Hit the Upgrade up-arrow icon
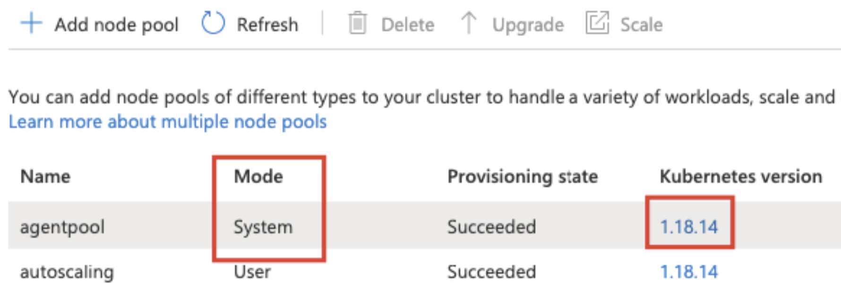Image resolution: width=841 pixels, height=291 pixels. click(x=468, y=23)
